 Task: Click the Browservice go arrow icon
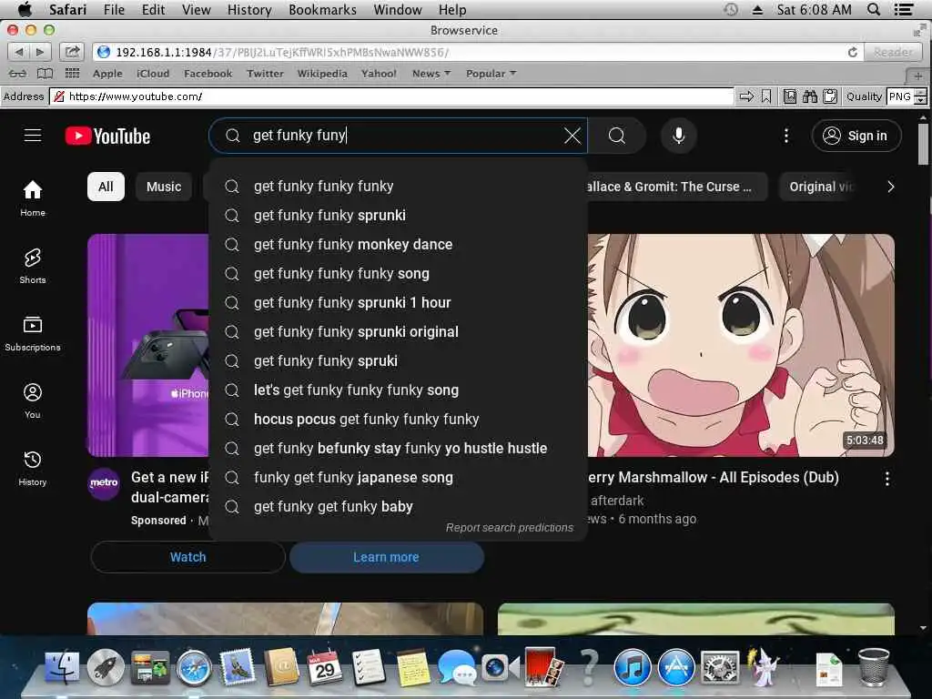746,96
